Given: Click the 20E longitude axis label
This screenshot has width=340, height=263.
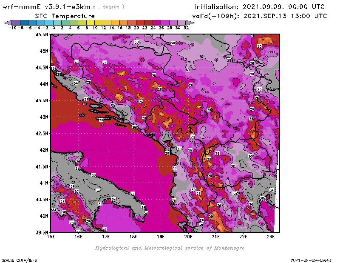Looking at the screenshot, I should point(188,237).
